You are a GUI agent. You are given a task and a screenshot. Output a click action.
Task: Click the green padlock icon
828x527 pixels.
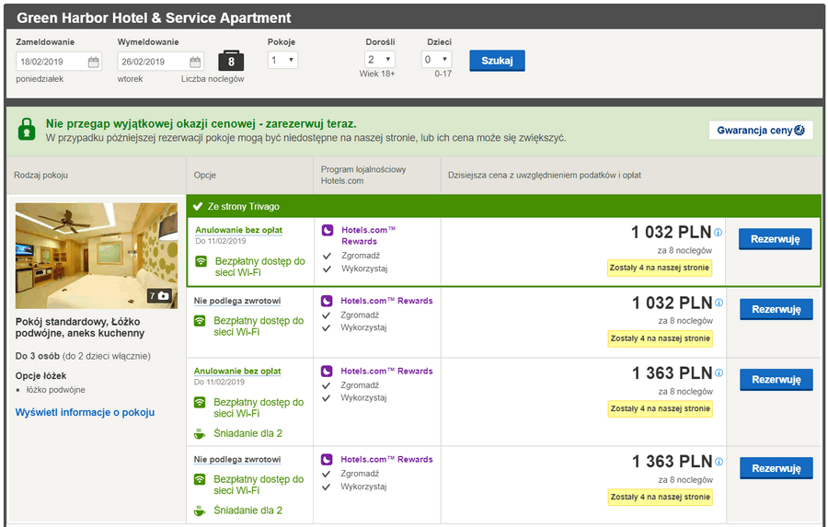(27, 129)
